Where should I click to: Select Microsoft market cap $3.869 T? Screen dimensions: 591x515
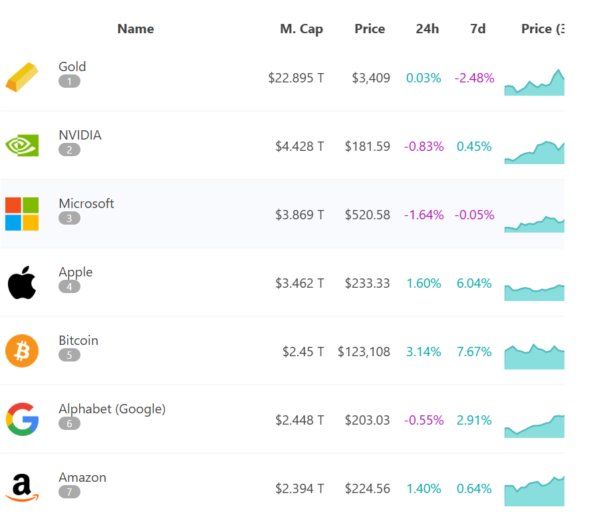tap(300, 215)
